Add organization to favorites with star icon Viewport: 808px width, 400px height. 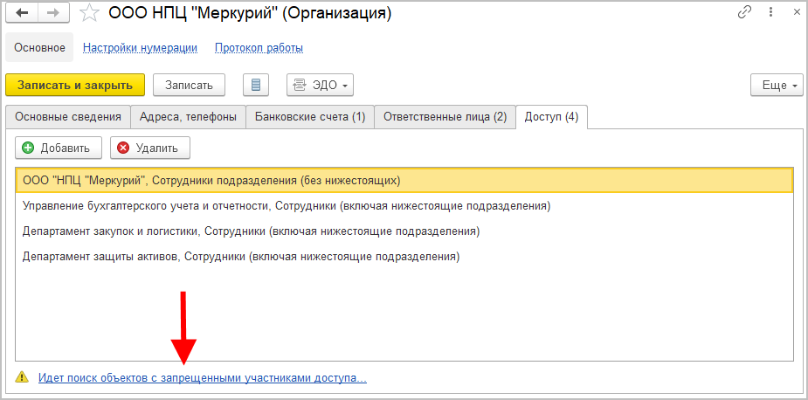[x=88, y=13]
